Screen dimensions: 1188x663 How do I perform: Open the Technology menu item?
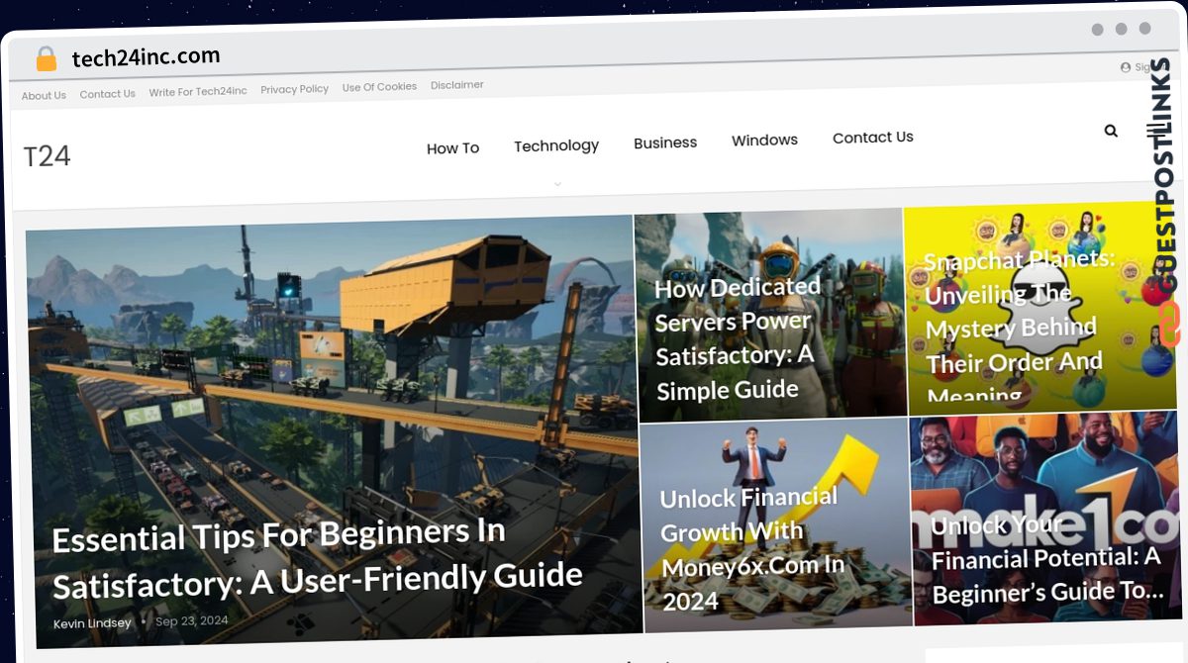pyautogui.click(x=556, y=145)
